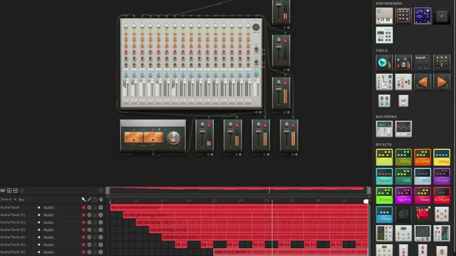Select the pencil draw tool
Image resolution: width=456 pixels, height=256 pixels.
89,199
